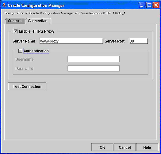Minimize the Oracle Configuration Manager window

[x=142, y=5]
